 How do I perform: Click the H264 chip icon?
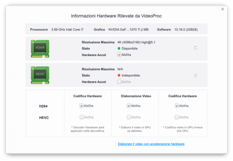point(40,49)
